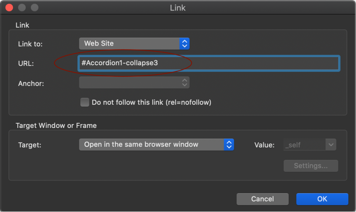
Task: Click the gray zoom window button
Action: tap(35, 8)
